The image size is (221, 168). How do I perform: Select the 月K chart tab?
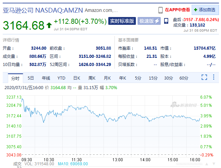pos(107,78)
